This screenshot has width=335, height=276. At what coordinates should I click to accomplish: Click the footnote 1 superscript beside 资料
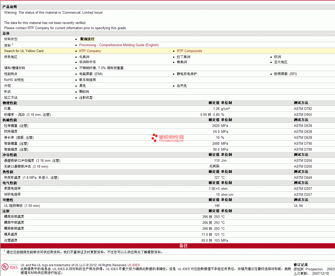(12, 44)
